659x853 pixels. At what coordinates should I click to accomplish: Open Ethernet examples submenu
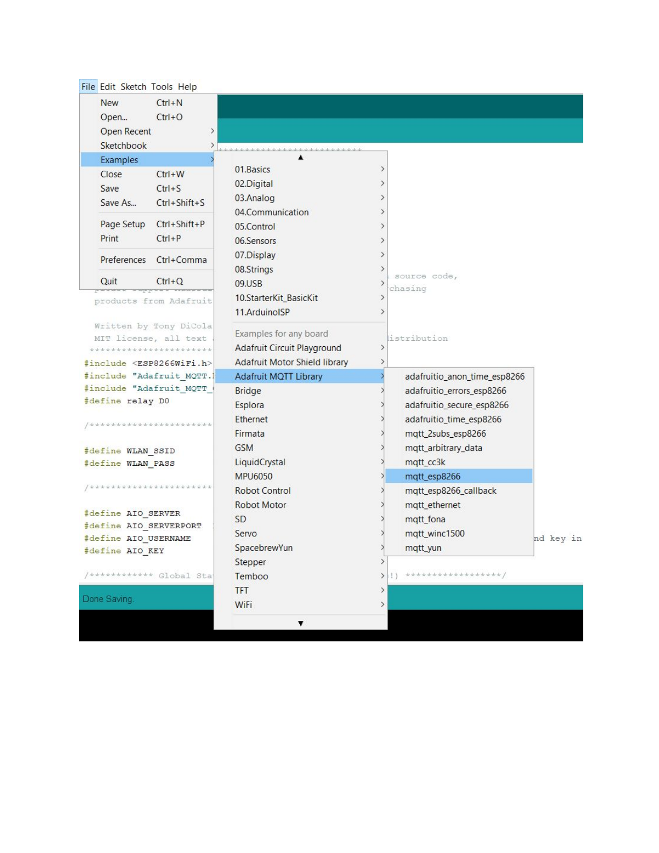click(300, 419)
